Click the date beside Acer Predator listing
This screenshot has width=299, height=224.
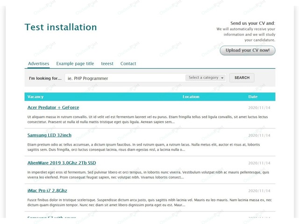pyautogui.click(x=259, y=108)
